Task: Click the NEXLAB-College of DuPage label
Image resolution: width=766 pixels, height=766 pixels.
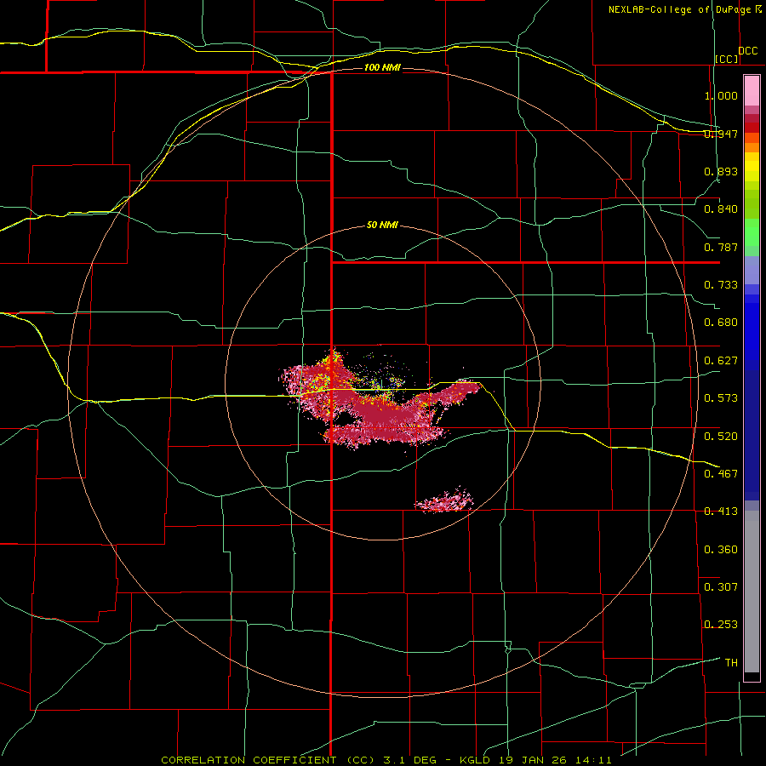Action: point(679,9)
